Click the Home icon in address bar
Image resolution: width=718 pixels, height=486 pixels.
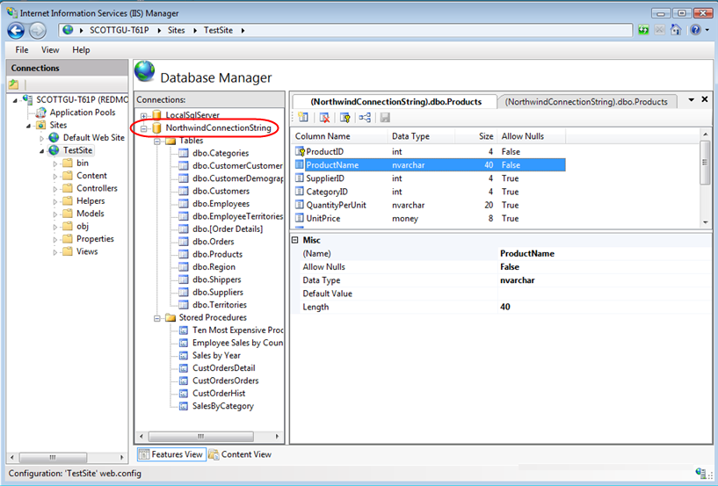pos(676,30)
